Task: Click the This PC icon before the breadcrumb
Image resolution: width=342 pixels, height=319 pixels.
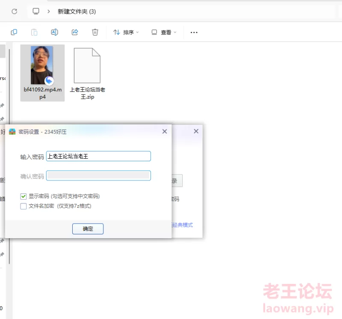Action: (36, 12)
